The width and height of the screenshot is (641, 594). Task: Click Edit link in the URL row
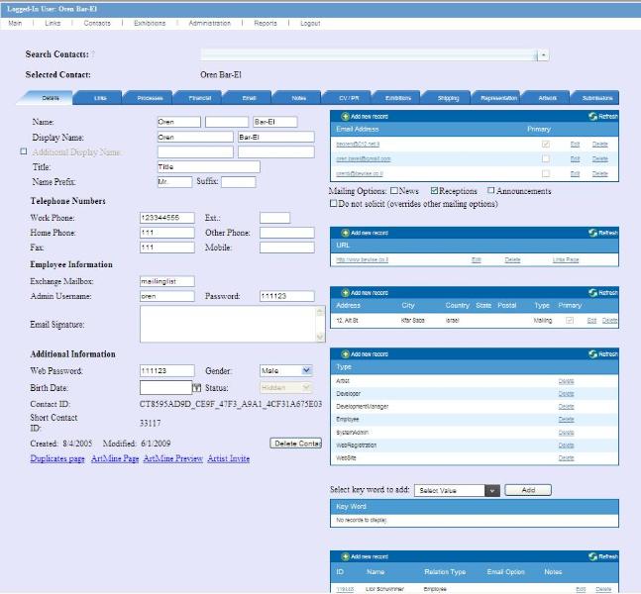pyautogui.click(x=477, y=259)
